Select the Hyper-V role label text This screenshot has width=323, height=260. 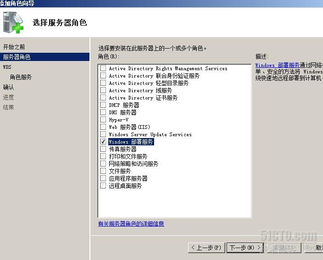pos(119,120)
